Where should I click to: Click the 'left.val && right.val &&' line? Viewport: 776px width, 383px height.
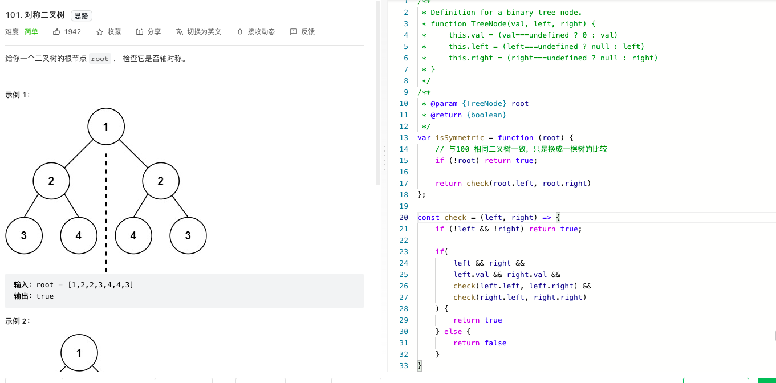[507, 275]
